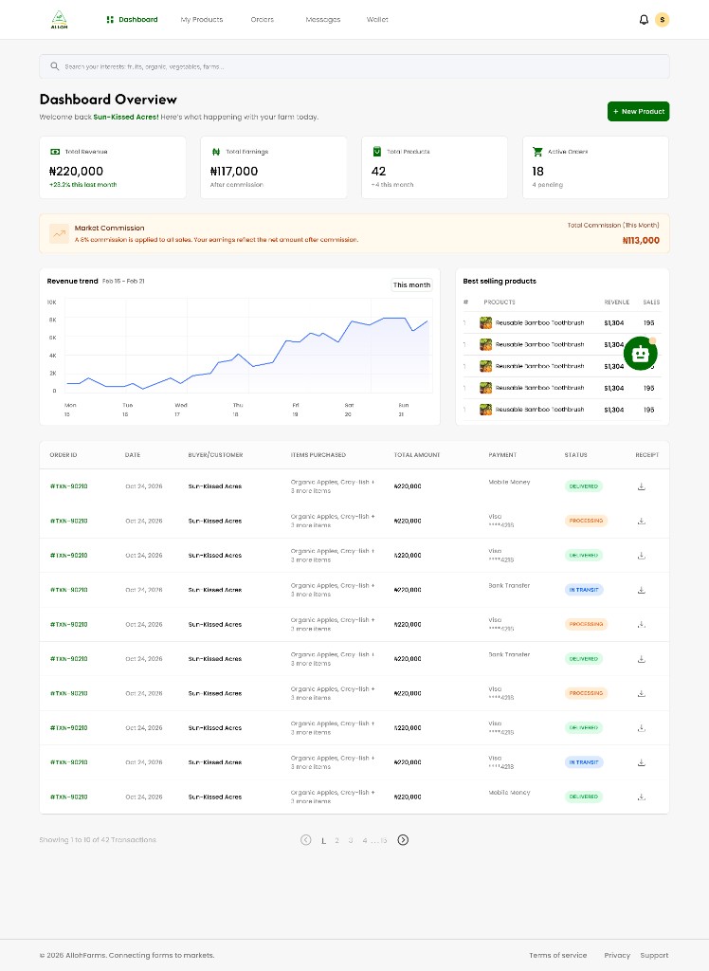Open the user avatar S menu

[662, 20]
